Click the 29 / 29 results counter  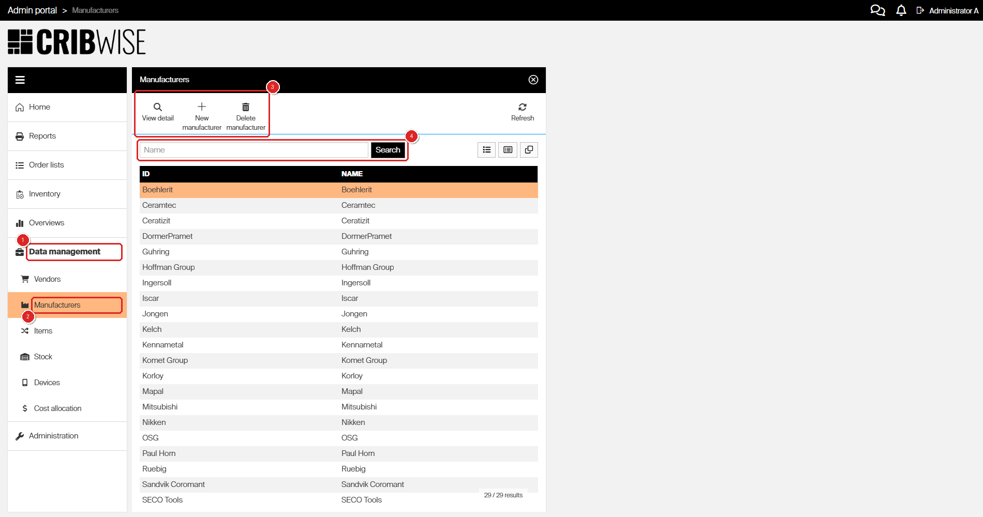(503, 495)
